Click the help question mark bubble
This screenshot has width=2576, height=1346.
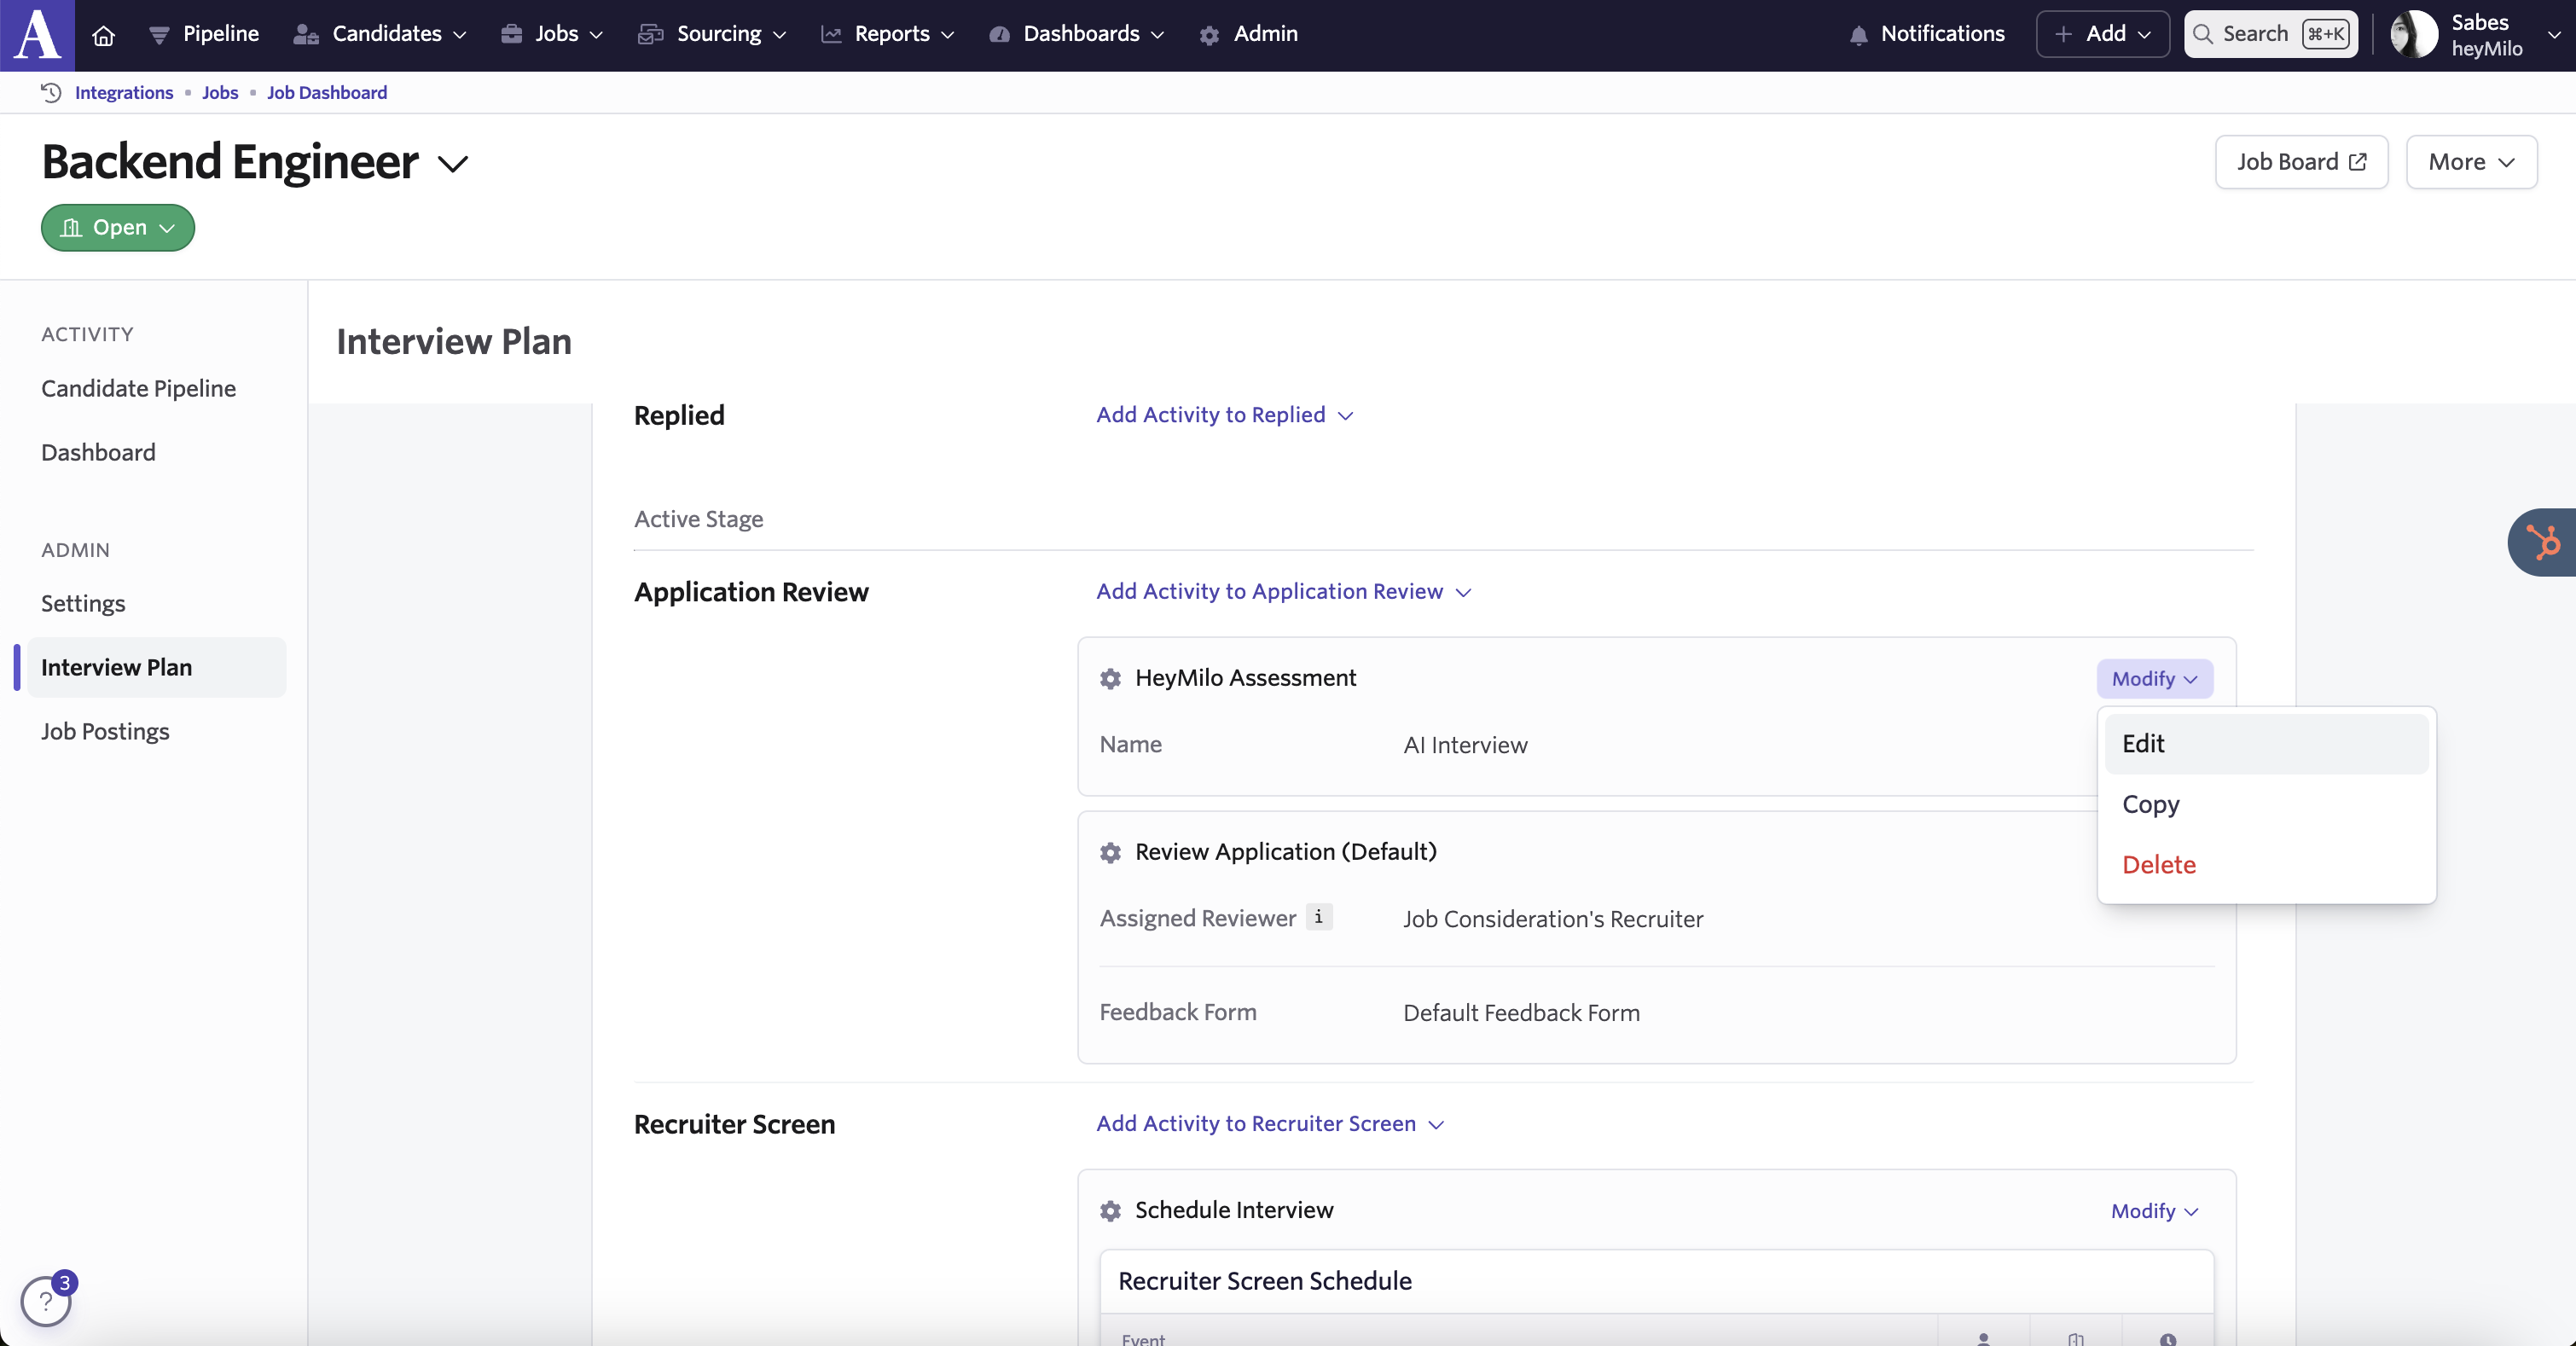(46, 1301)
